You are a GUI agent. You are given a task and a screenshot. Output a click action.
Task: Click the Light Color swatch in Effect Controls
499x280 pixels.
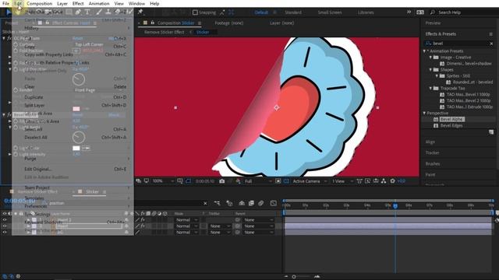pos(76,148)
